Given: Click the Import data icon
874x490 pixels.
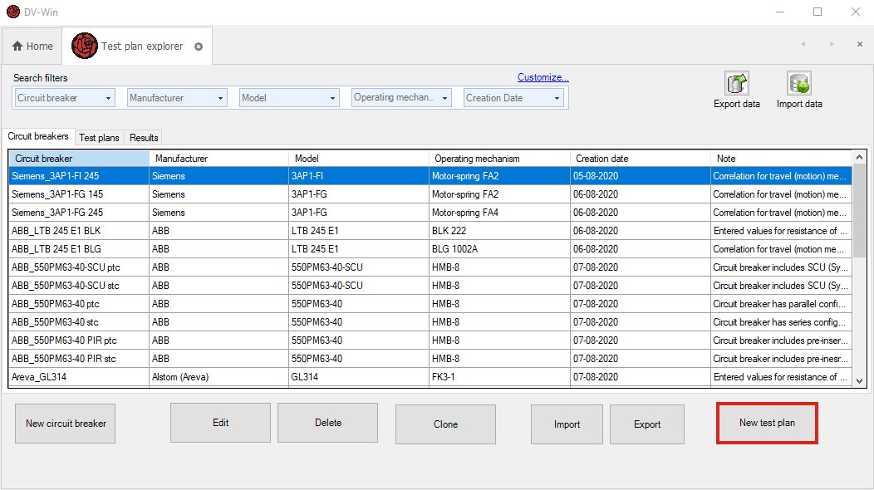Looking at the screenshot, I should coord(798,84).
